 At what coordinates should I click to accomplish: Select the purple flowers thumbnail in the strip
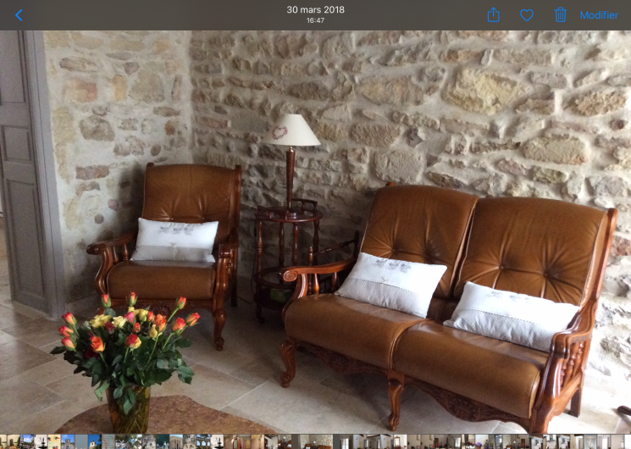[x=482, y=441]
